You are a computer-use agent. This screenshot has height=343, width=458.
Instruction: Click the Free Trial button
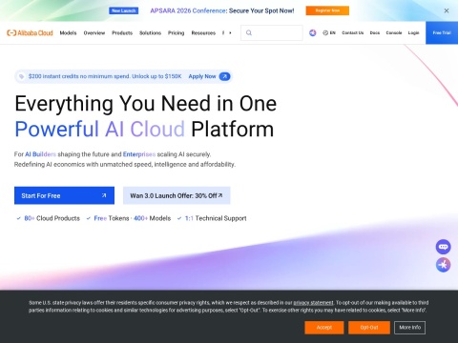(442, 32)
